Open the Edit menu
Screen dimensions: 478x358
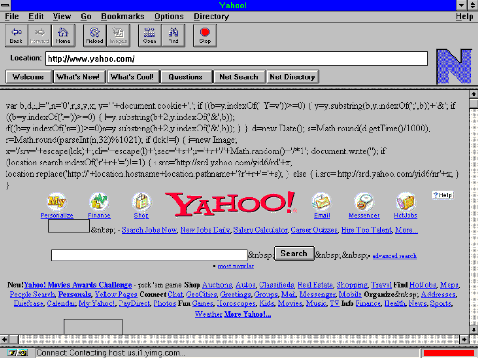[x=36, y=16]
